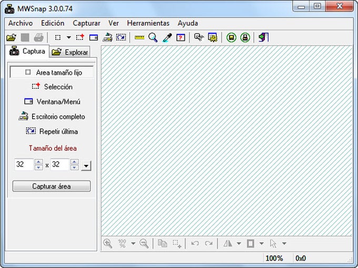The width and height of the screenshot is (358, 268).
Task: Select 'Area tamaño fijo' capture mode
Action: pos(52,72)
